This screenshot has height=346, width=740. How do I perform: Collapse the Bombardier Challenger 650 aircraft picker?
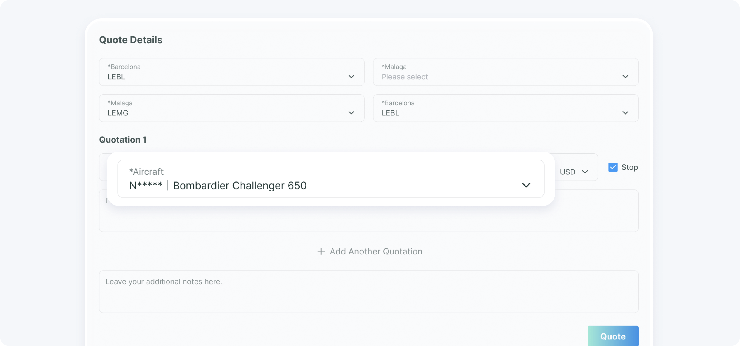coord(526,185)
